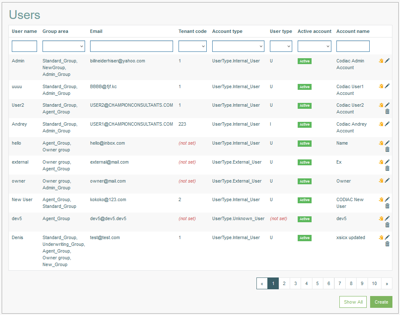Image resolution: width=400 pixels, height=315 pixels.
Task: Edit the external user with pencil icon
Action: click(387, 162)
